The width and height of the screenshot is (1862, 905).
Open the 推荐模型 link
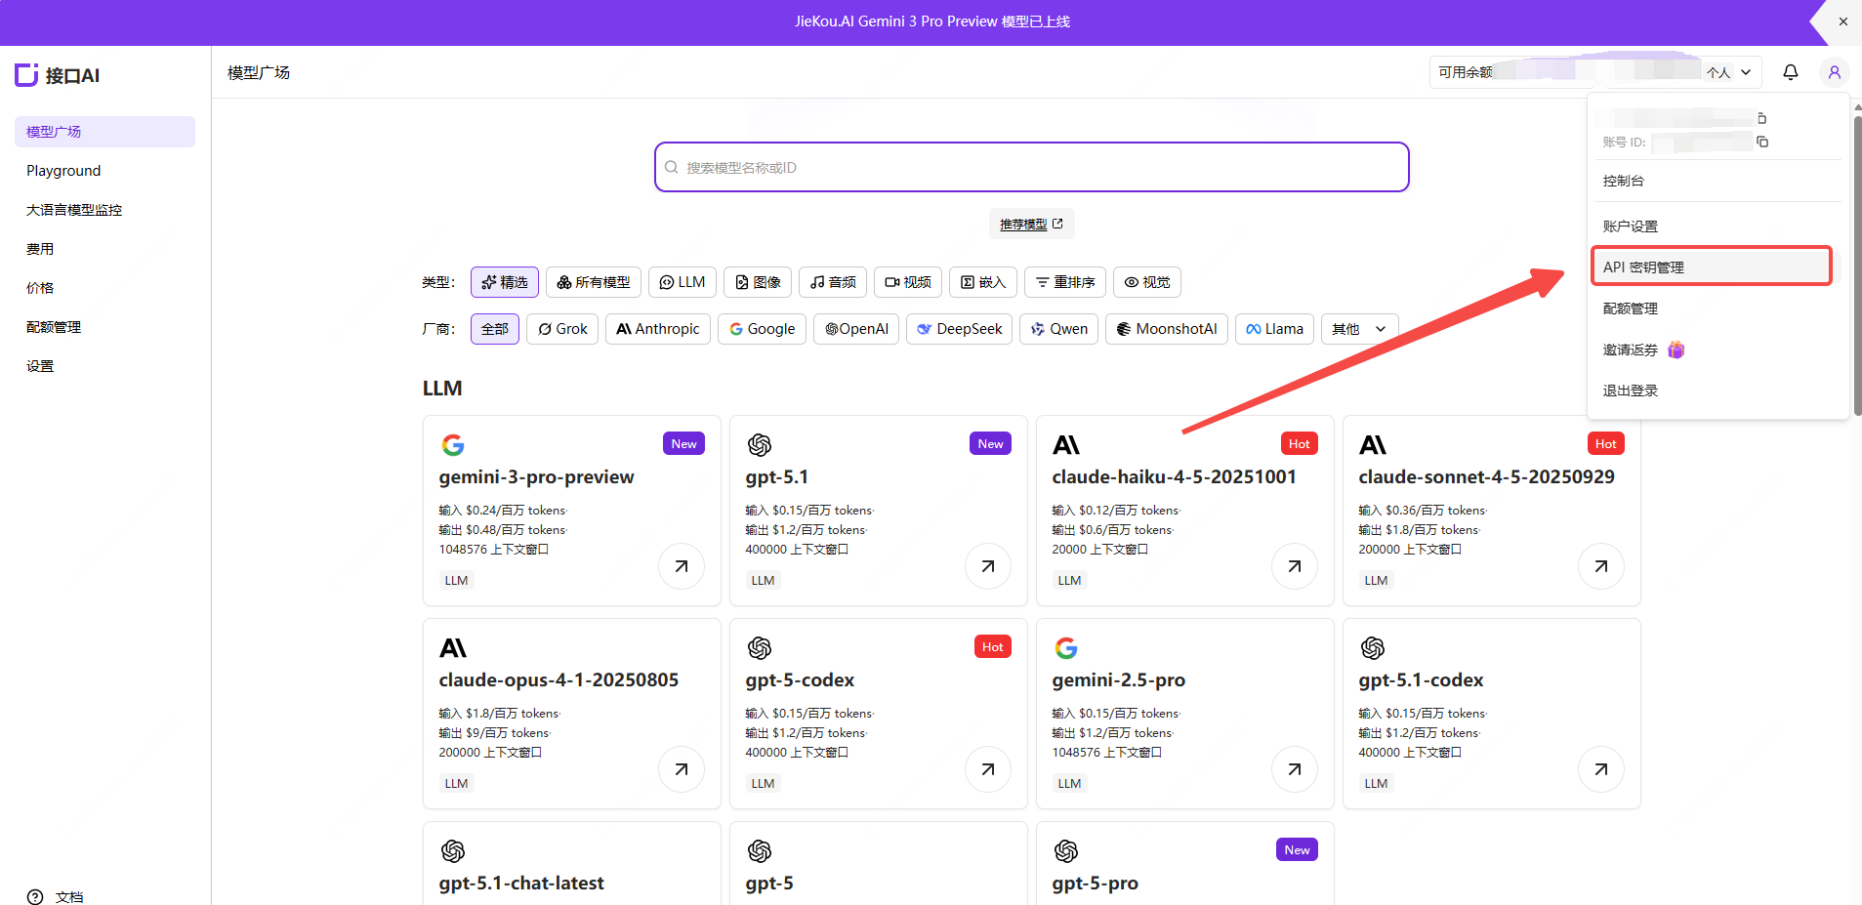1031,225
